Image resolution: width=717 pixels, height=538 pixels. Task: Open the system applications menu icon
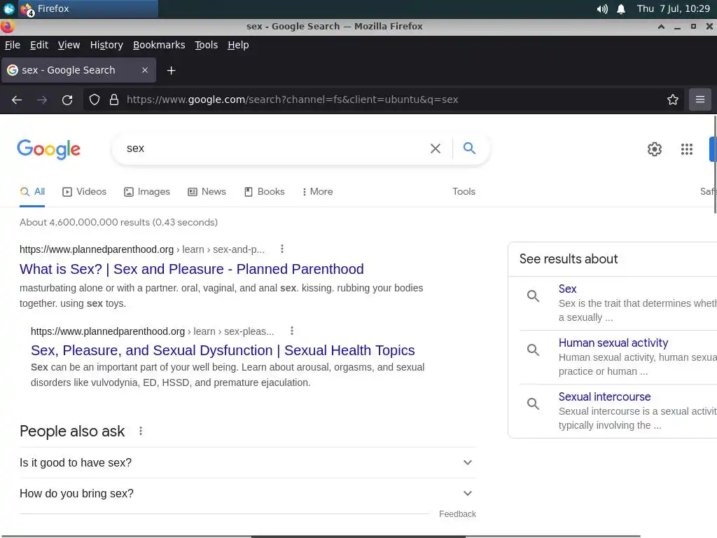click(x=8, y=8)
